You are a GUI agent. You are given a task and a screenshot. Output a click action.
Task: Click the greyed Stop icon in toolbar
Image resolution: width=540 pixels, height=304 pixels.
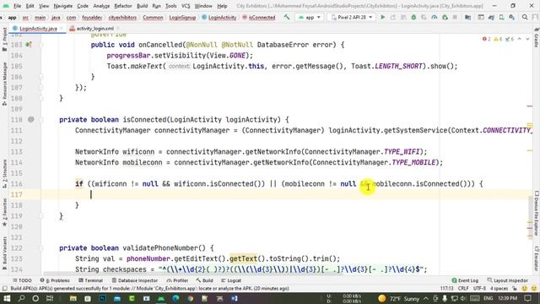(455, 17)
